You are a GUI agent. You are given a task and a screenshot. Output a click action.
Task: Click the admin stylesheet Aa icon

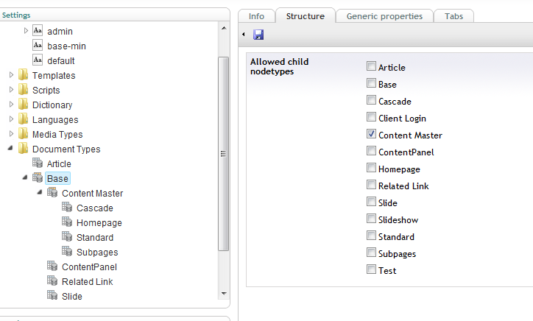(x=38, y=31)
